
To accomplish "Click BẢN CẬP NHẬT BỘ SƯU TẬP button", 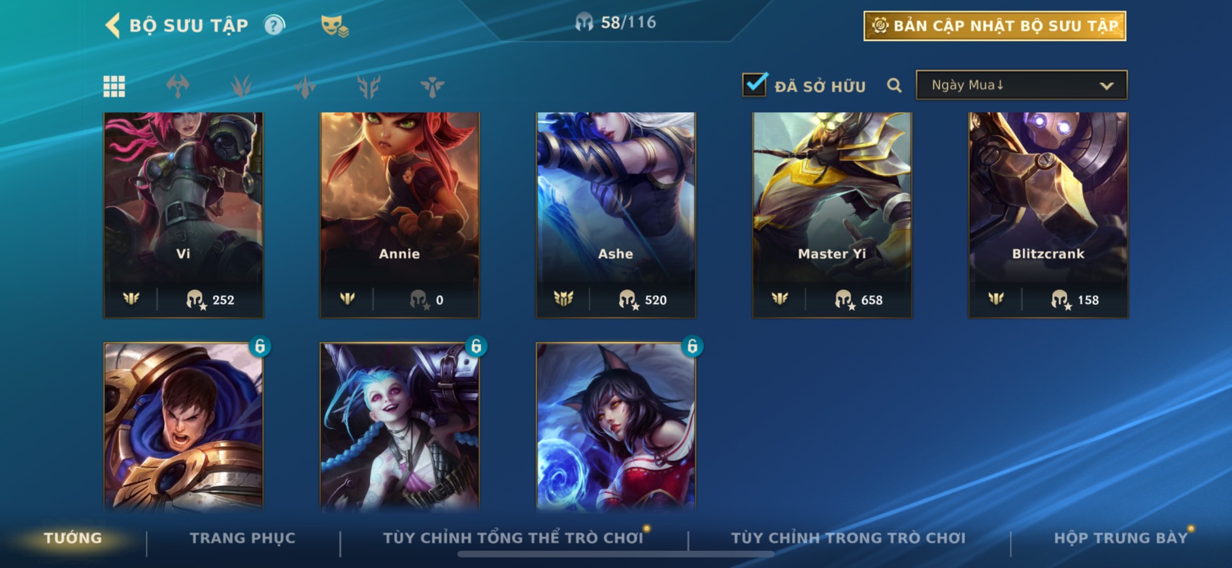I will pyautogui.click(x=995, y=26).
